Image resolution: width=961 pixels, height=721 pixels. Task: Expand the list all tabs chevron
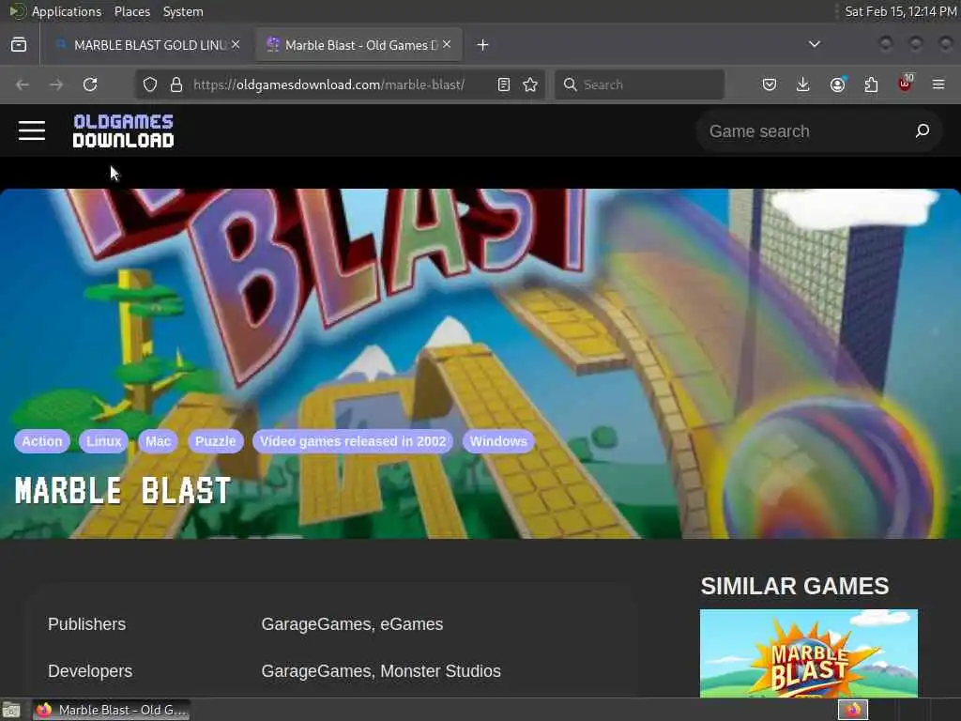pyautogui.click(x=815, y=44)
